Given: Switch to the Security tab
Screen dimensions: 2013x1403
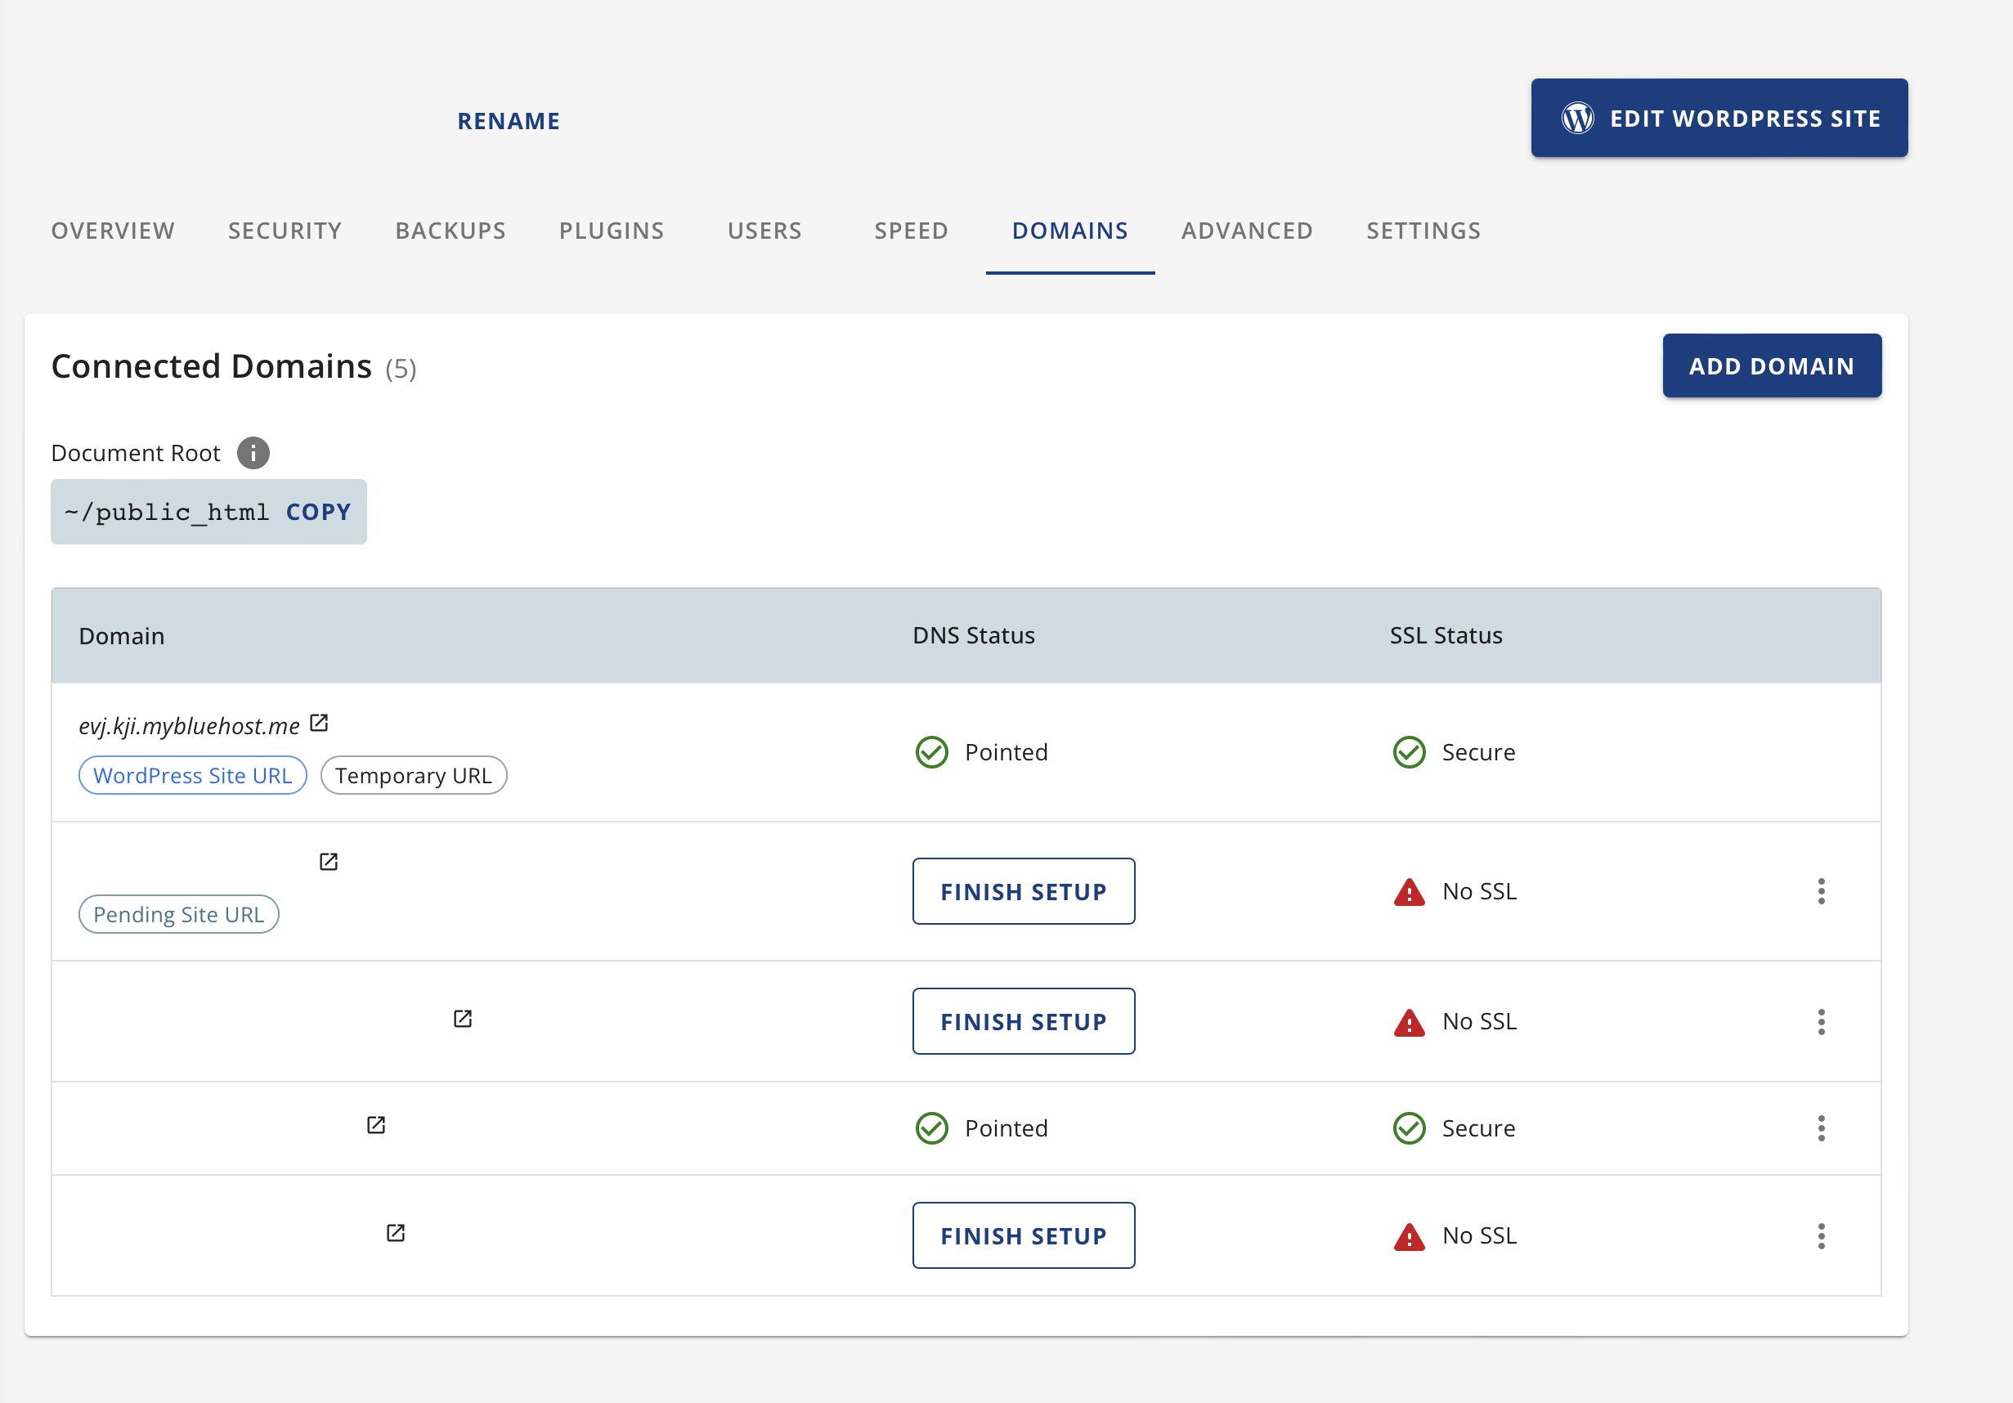Looking at the screenshot, I should tap(285, 231).
